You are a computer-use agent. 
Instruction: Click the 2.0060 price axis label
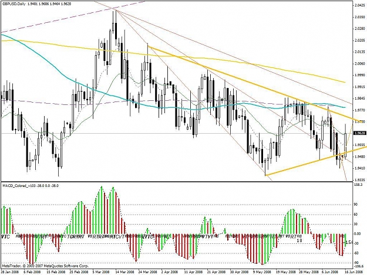(x=359, y=63)
